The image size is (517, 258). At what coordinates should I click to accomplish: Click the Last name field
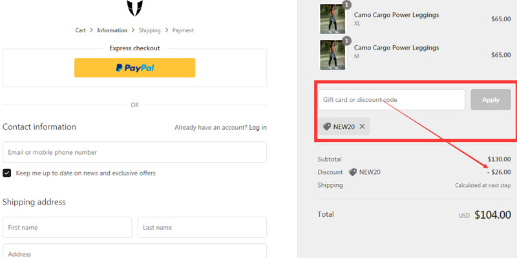pos(202,228)
